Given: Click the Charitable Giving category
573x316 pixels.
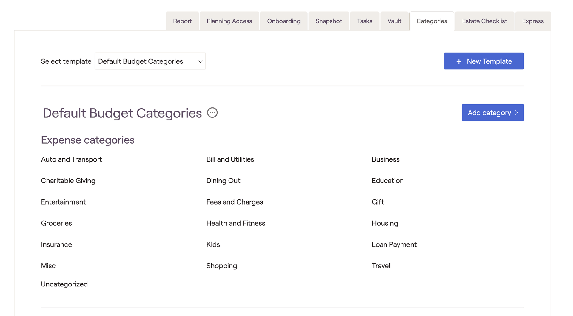Looking at the screenshot, I should tap(68, 181).
